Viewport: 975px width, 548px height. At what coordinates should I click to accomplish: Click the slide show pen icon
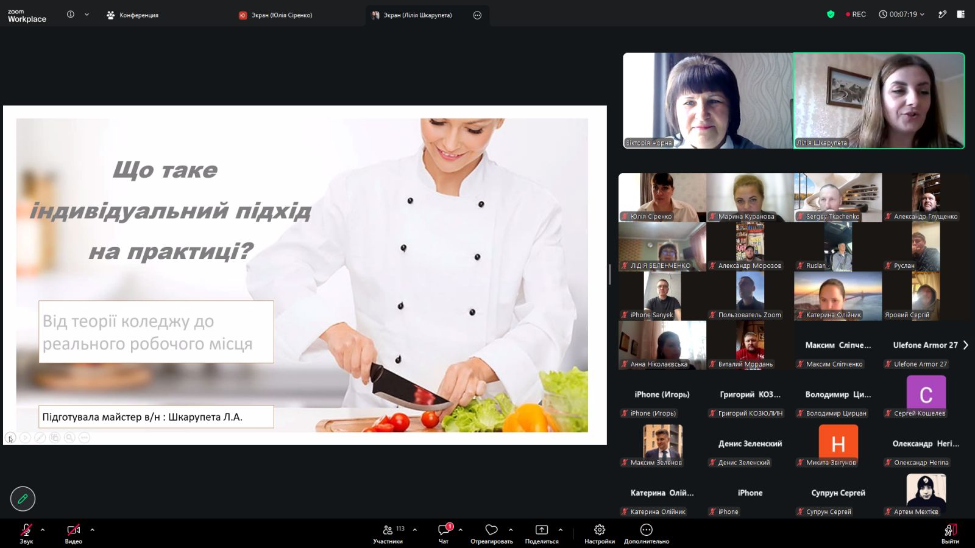point(40,437)
